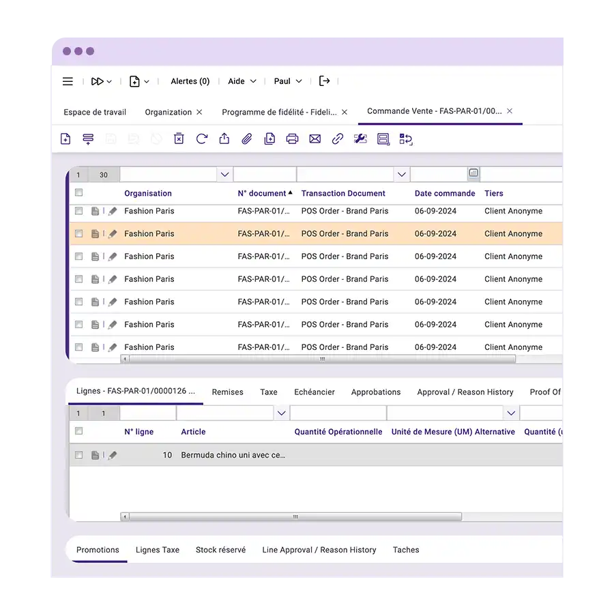
Task: Sort by Date commande column header
Action: (445, 194)
